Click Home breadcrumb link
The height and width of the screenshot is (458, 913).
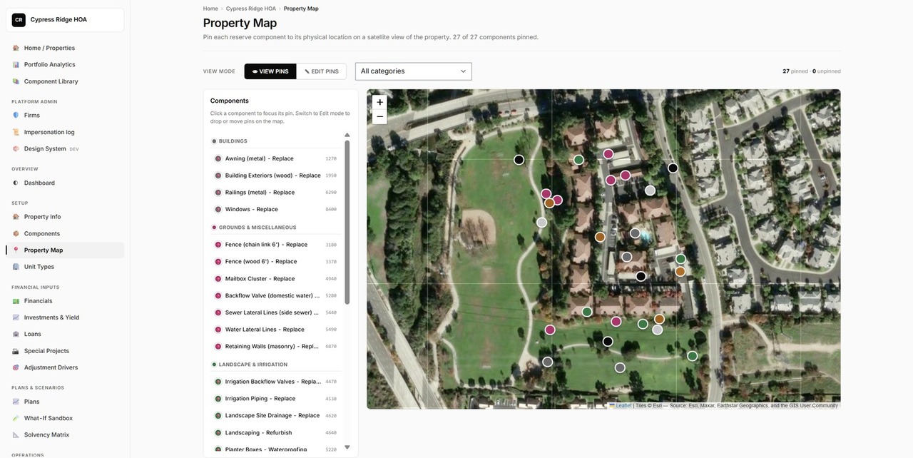coord(210,9)
